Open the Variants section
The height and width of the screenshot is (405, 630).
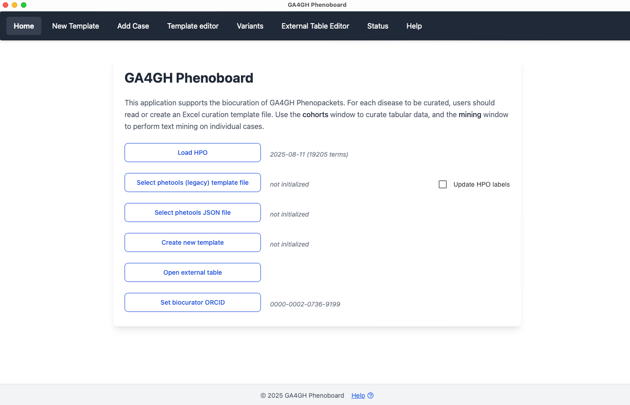click(x=250, y=26)
